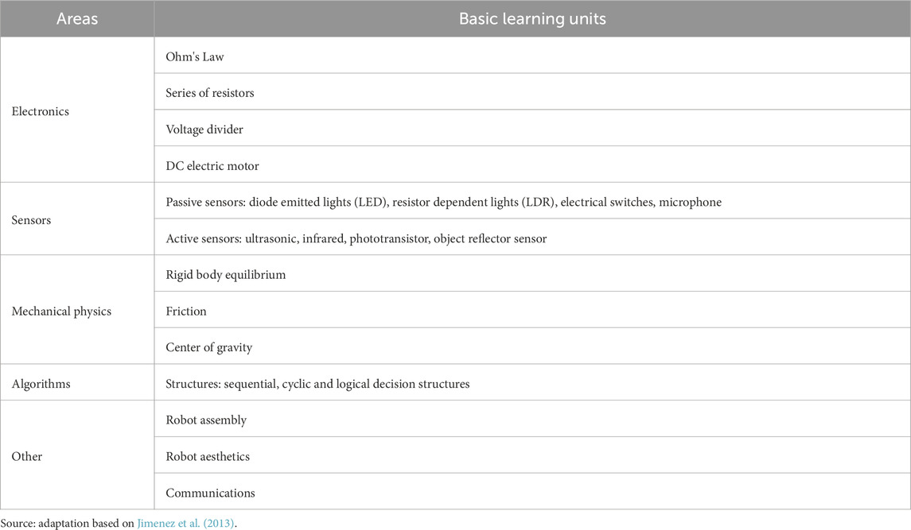Click the "Robot assembly" row

tap(206, 420)
